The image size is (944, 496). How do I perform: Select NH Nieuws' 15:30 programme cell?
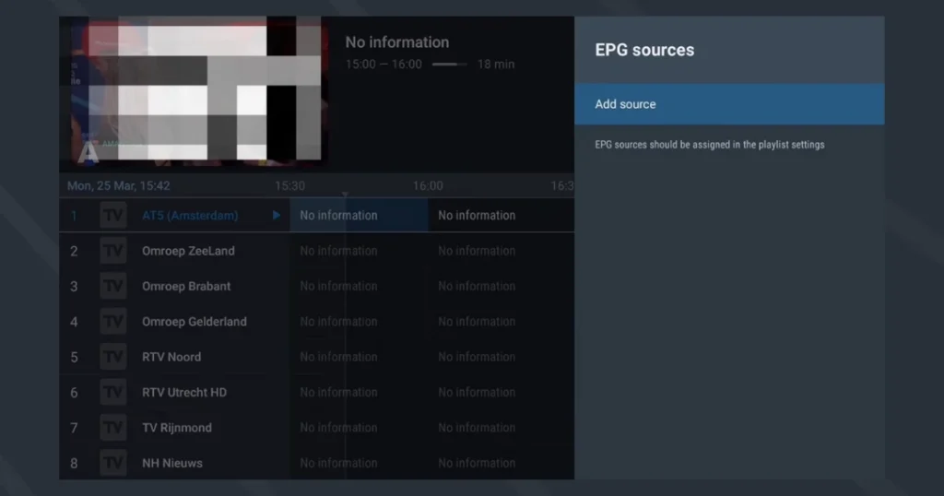[359, 464]
